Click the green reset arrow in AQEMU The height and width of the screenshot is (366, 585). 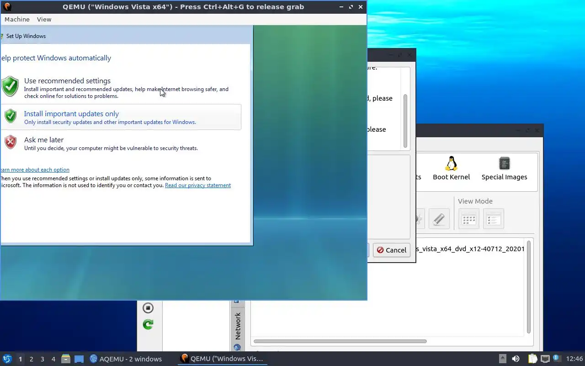(148, 324)
